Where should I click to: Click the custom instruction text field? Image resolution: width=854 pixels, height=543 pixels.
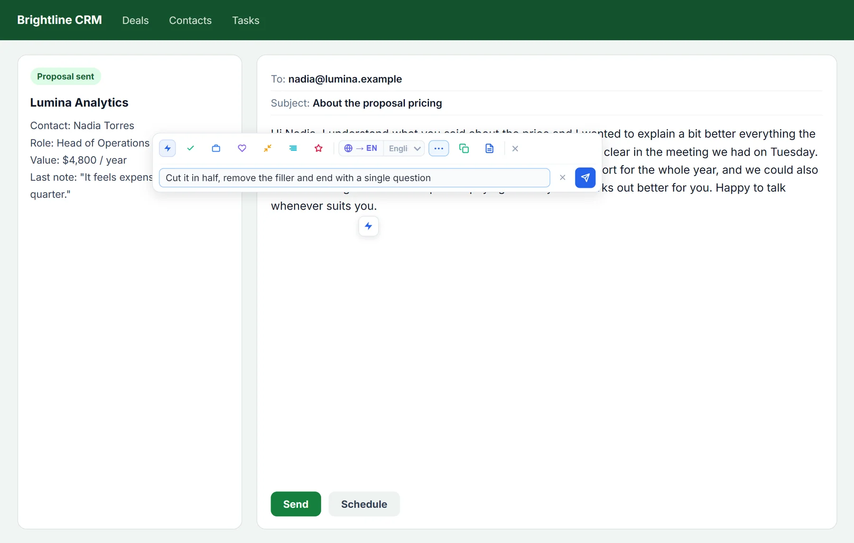[x=354, y=178]
